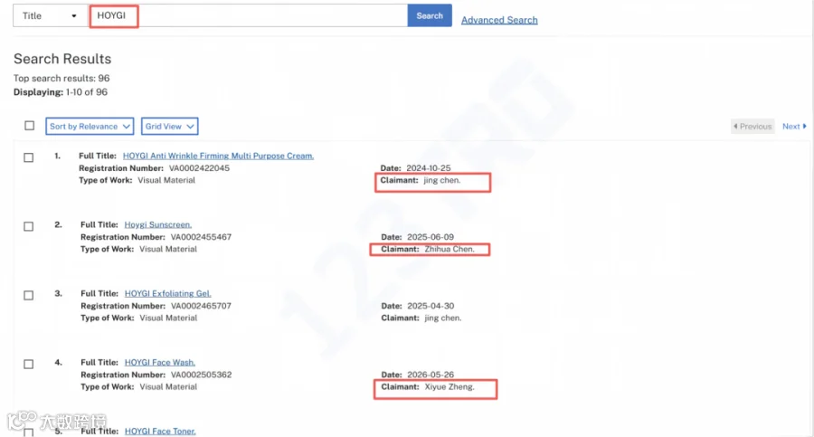
Task: Click claimant Zhihua Chen
Action: click(x=450, y=250)
